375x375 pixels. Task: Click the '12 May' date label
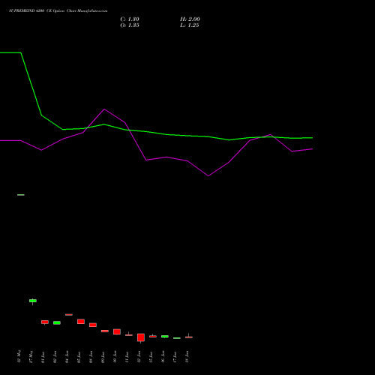[x=19, y=356]
